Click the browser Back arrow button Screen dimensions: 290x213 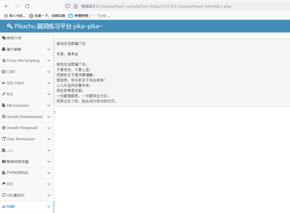coord(7,6)
